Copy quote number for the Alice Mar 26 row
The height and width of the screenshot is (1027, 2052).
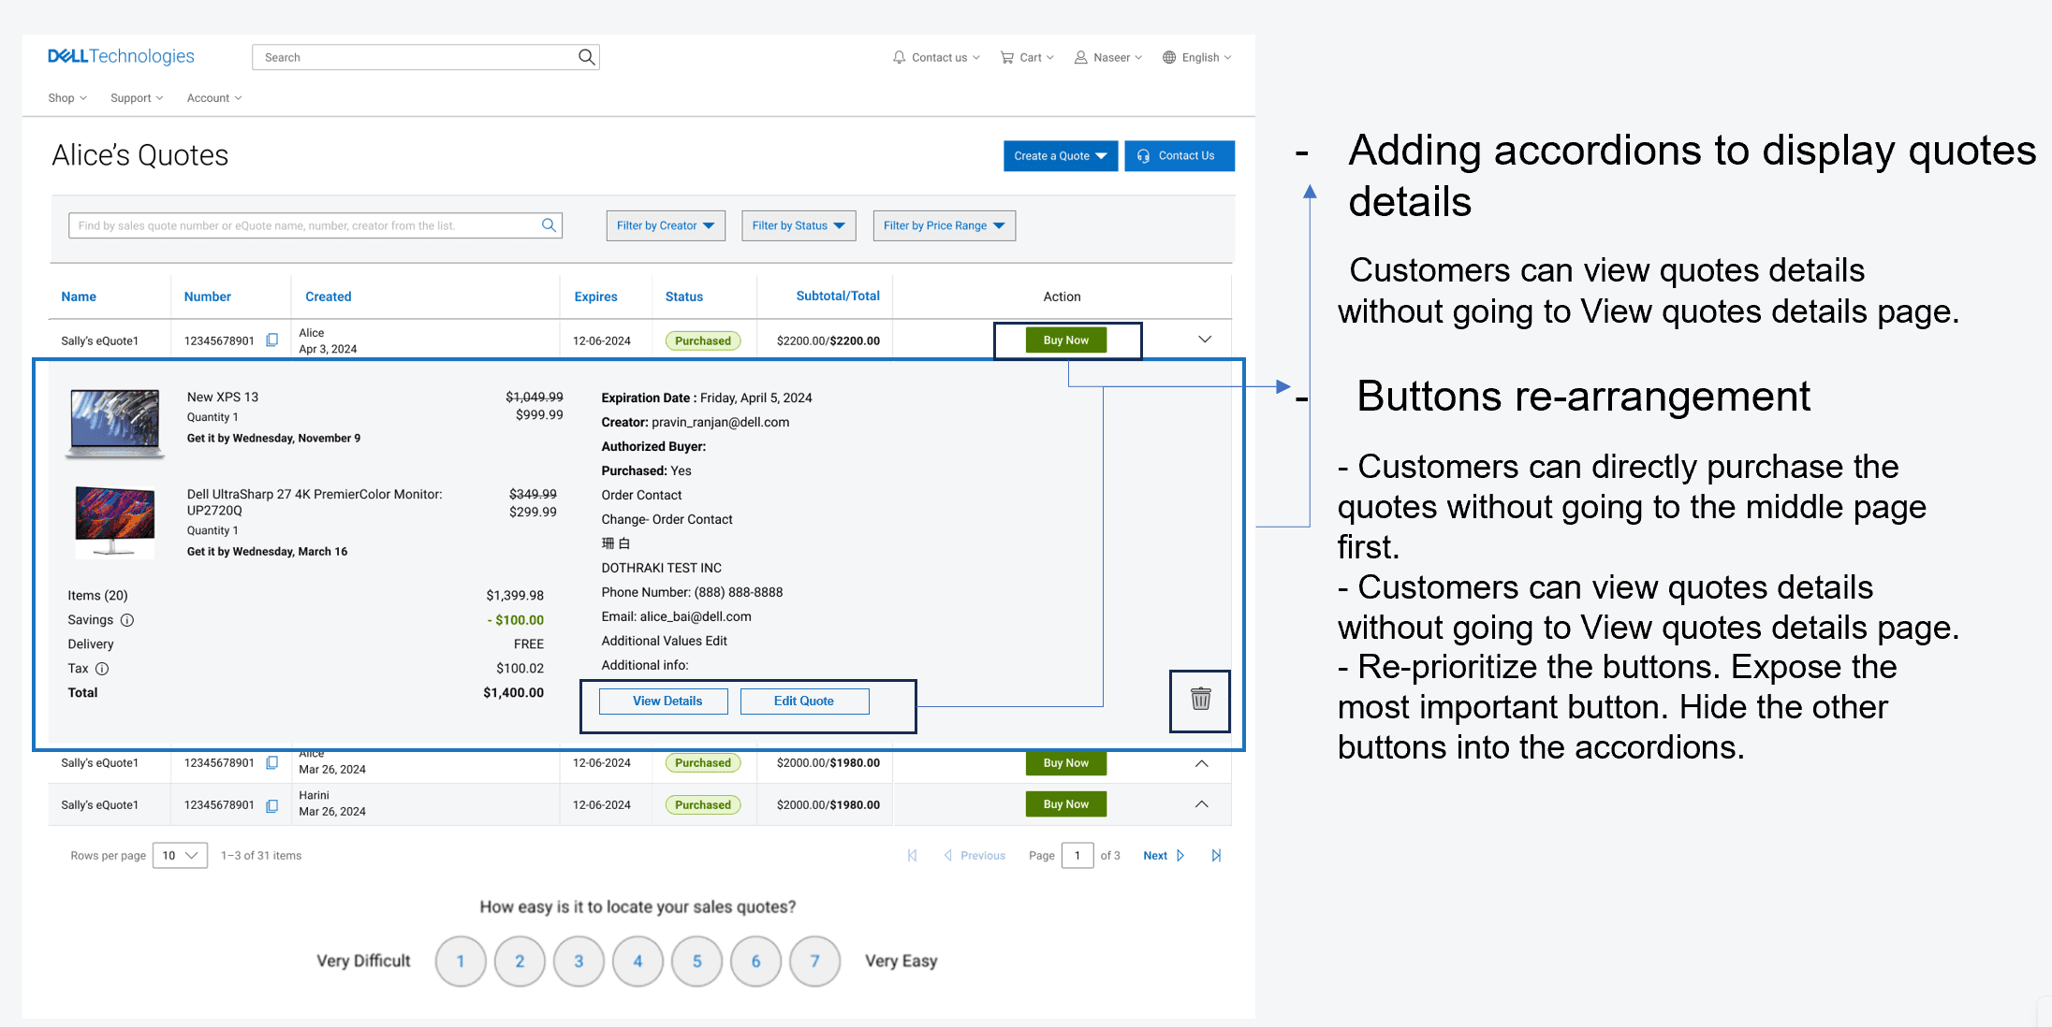(x=271, y=763)
